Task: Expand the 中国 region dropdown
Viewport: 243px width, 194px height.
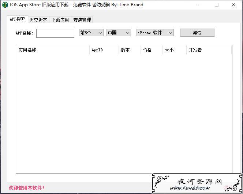Action: (x=119, y=33)
